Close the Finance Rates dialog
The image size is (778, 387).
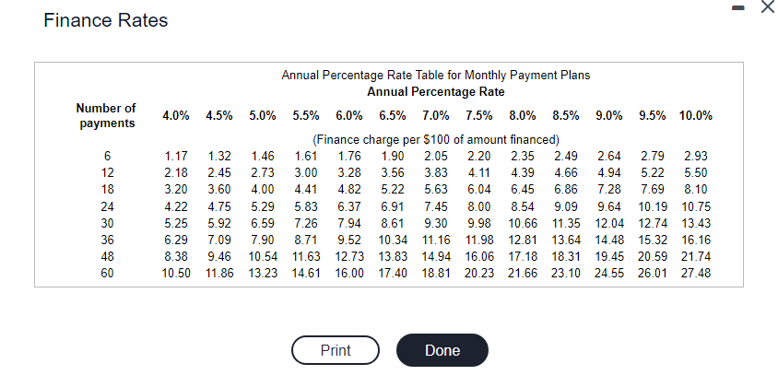[768, 7]
